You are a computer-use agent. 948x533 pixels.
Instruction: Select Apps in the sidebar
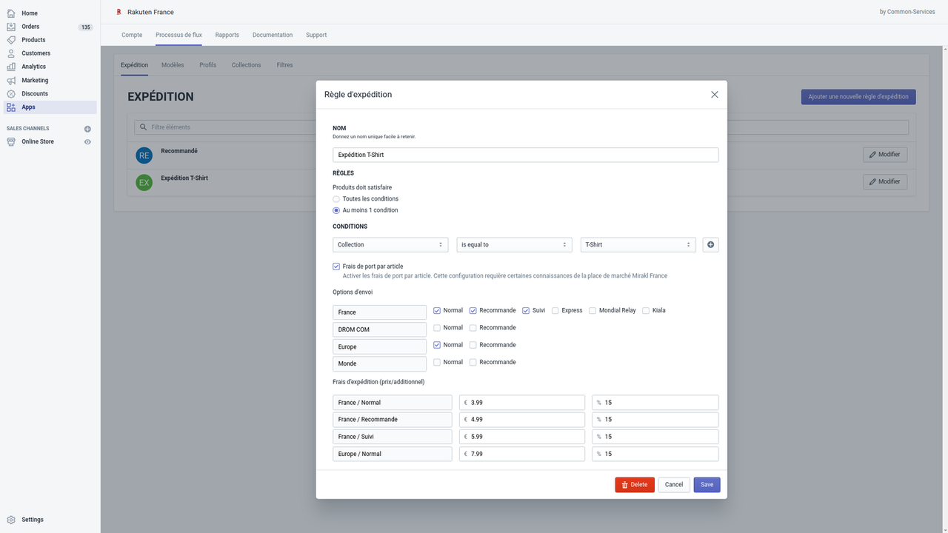tap(28, 107)
